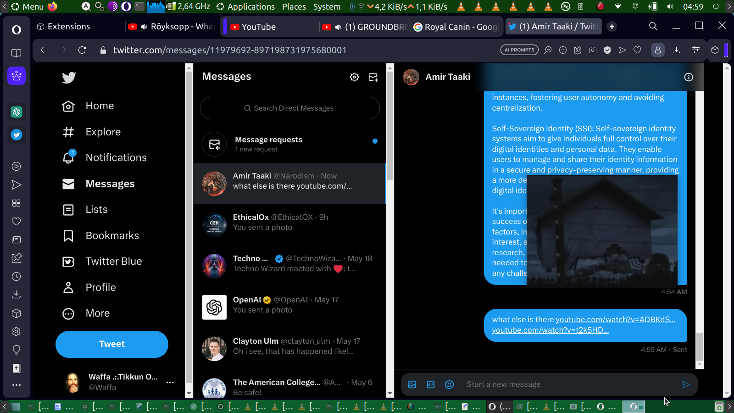The height and width of the screenshot is (413, 734).
Task: Open a new browser tab
Action: coord(612,27)
